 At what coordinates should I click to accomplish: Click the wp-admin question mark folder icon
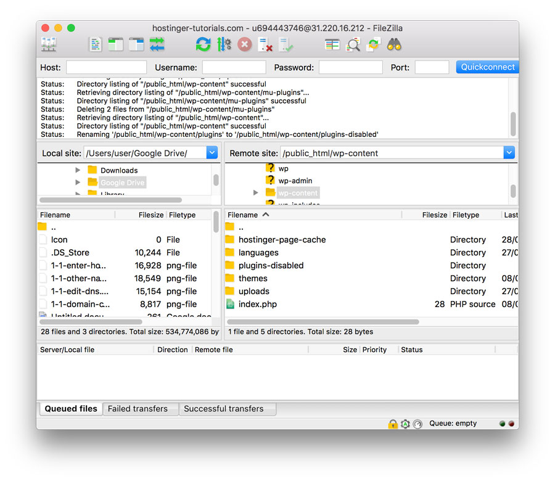click(x=271, y=180)
